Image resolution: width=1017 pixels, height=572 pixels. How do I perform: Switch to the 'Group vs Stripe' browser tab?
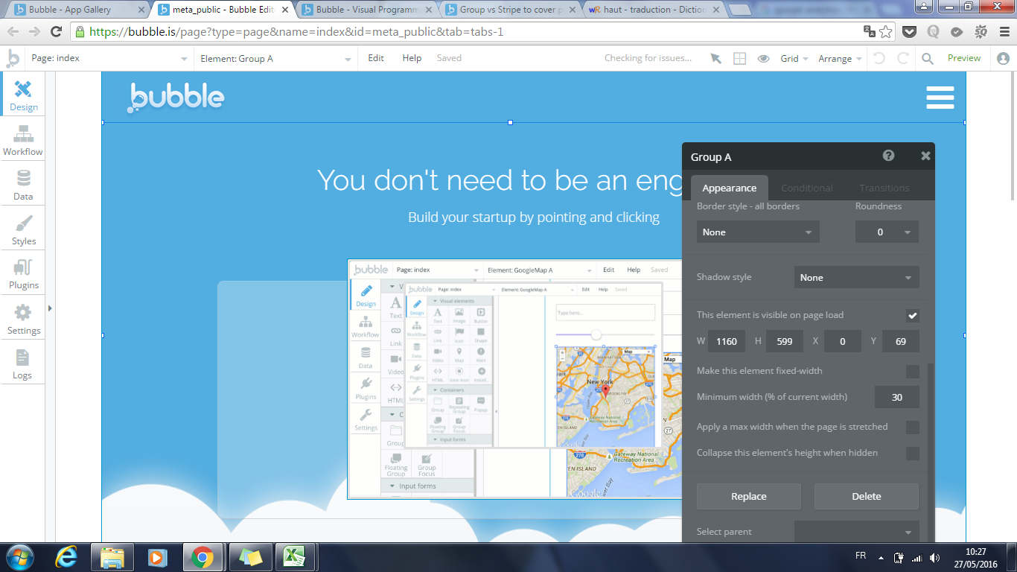click(511, 10)
